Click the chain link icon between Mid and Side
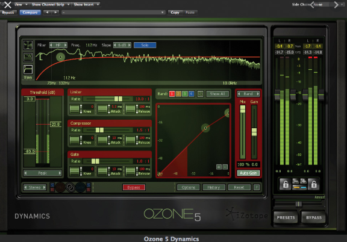 pyautogui.click(x=70, y=187)
